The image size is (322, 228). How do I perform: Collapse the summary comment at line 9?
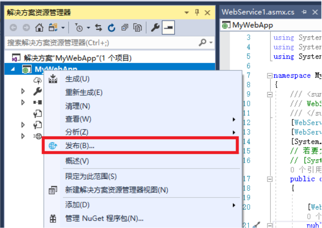tap(270, 94)
